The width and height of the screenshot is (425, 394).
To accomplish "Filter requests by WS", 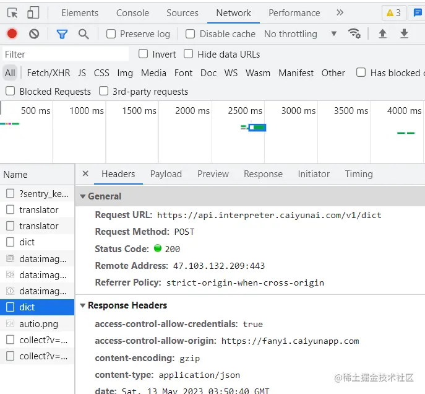I will 231,72.
